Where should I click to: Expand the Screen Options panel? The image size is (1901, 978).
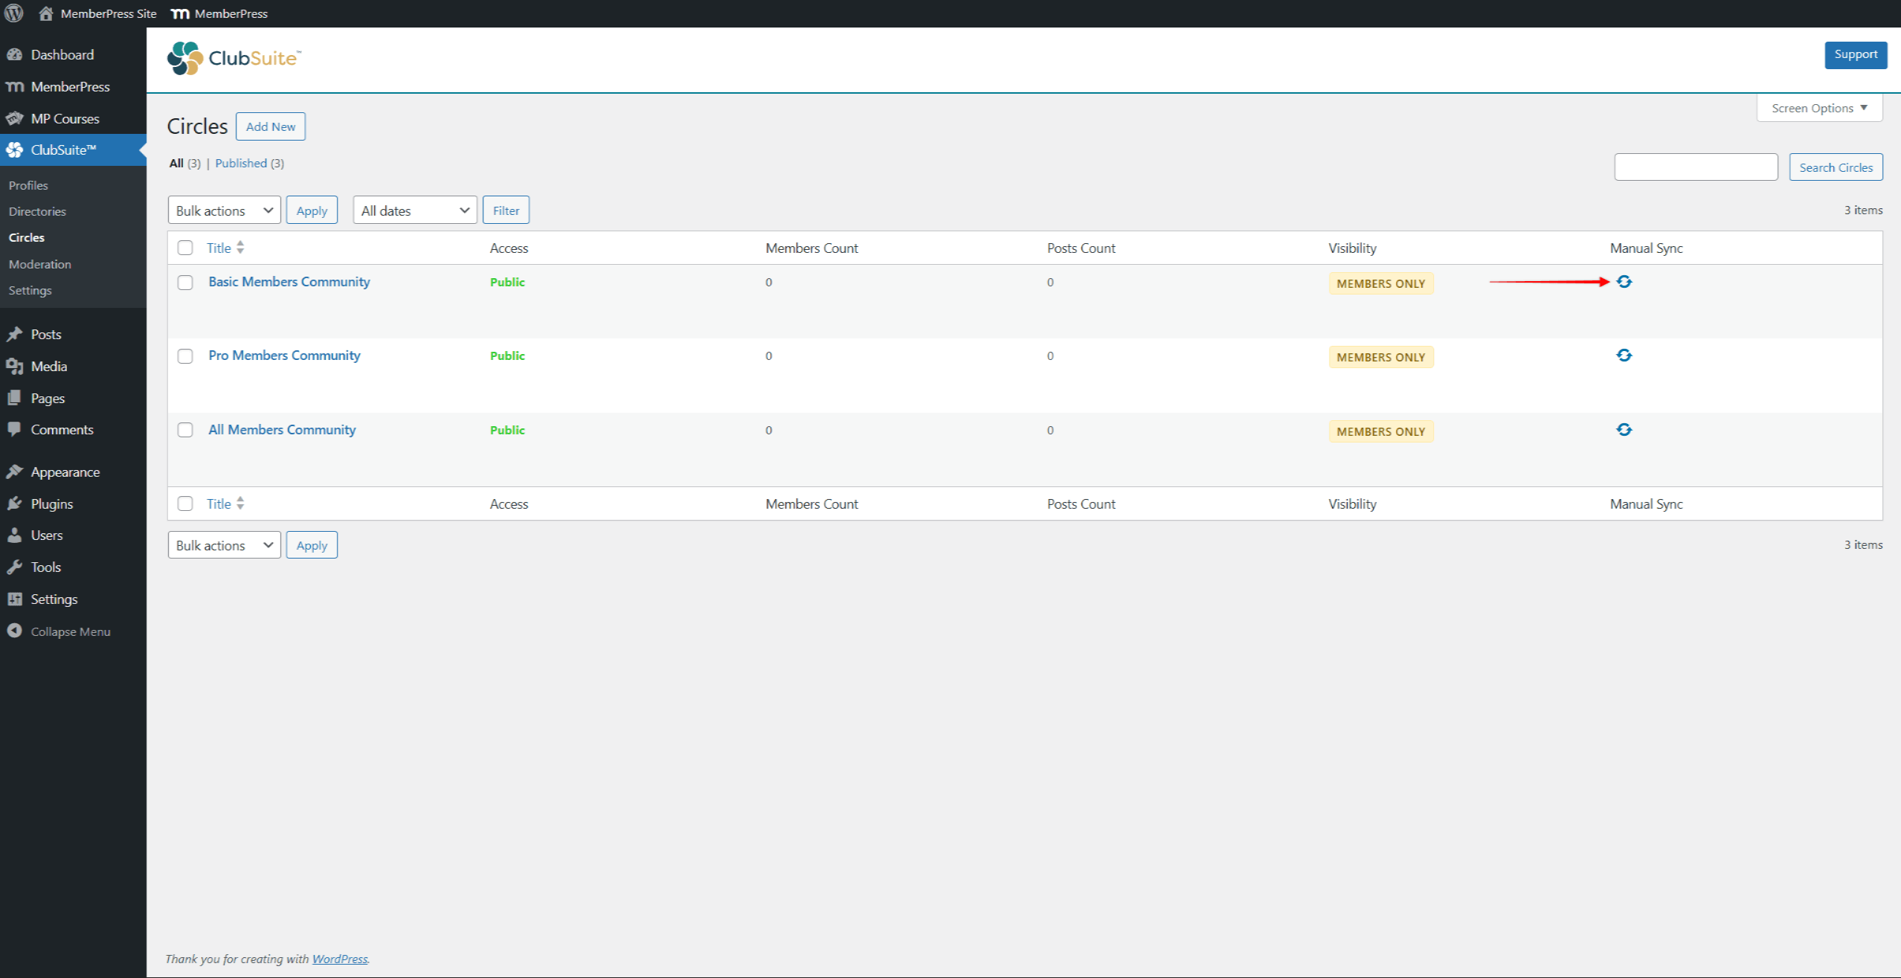coord(1819,108)
